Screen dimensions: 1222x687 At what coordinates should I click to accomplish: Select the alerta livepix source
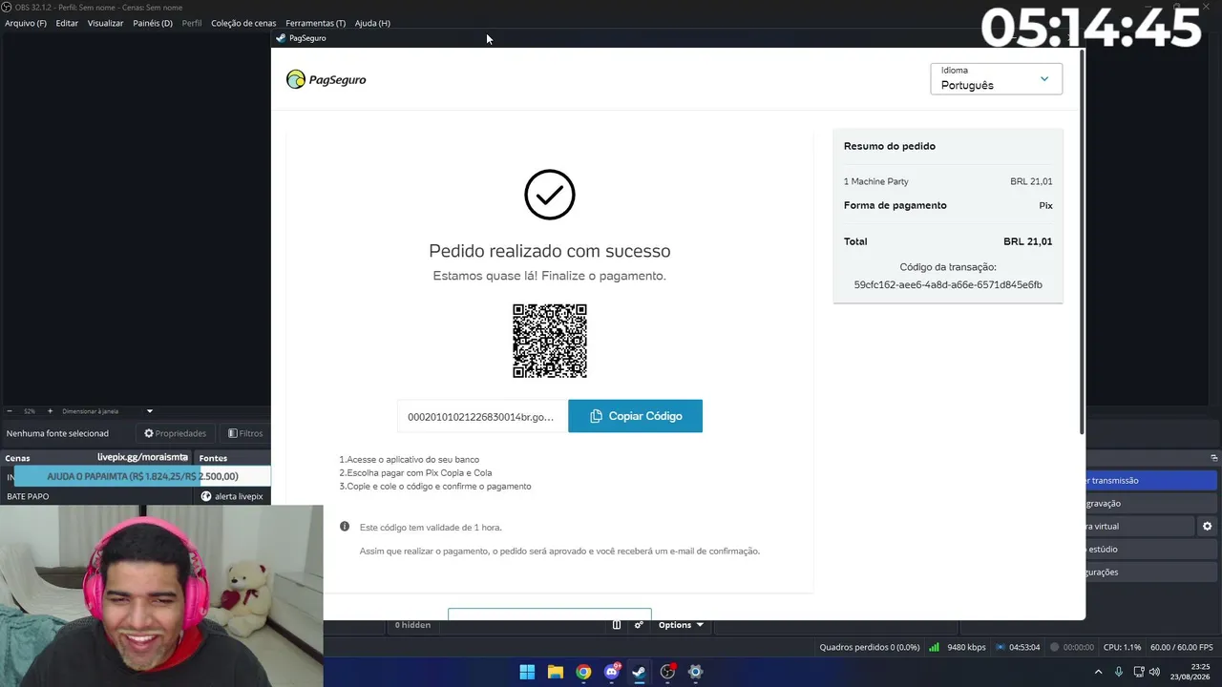[234, 496]
